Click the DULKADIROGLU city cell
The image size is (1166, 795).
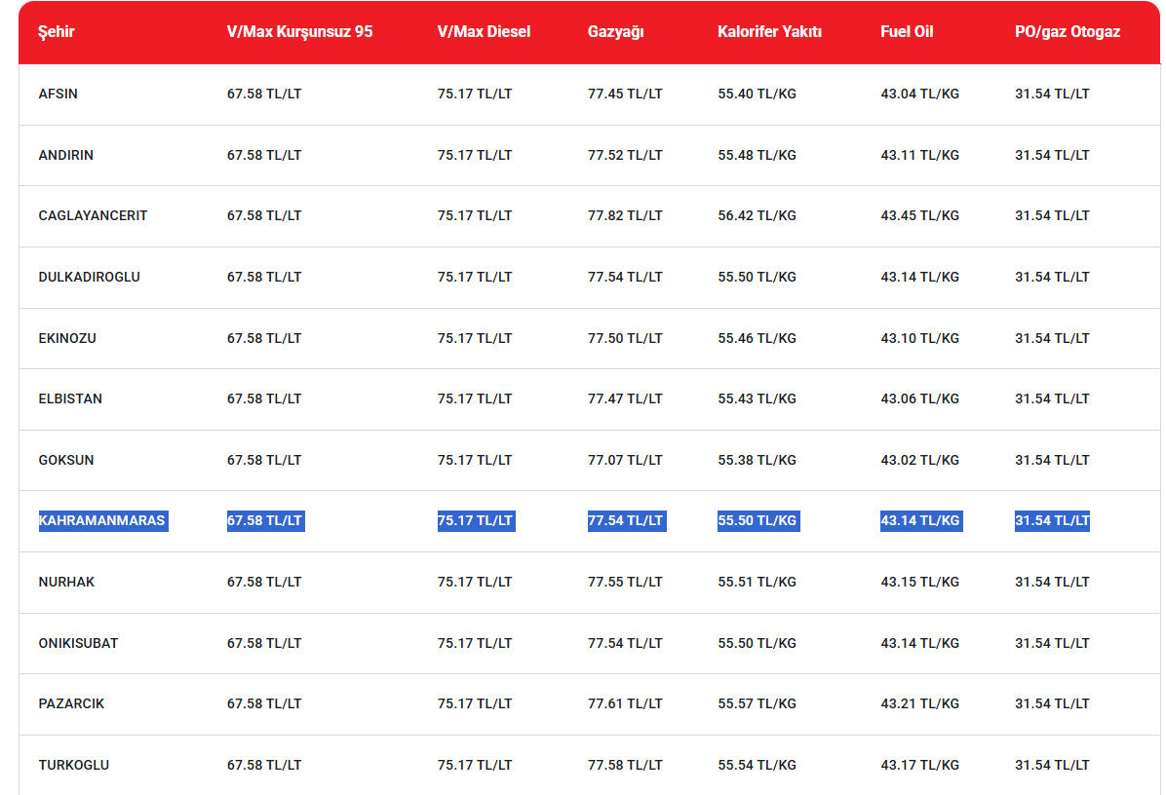pos(90,277)
